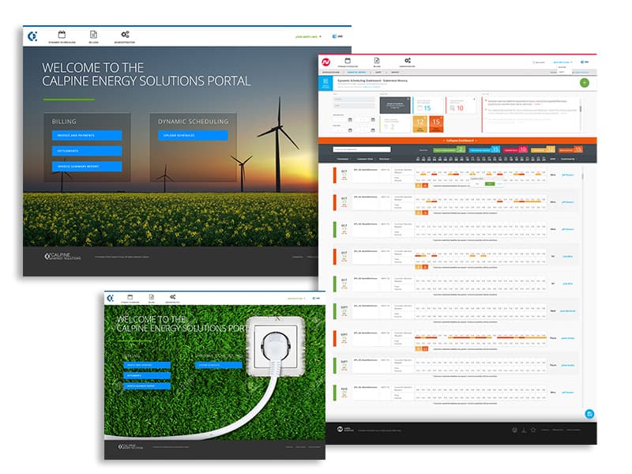
Task: Click Invoice and Payments button in wind turbine portal
Action: point(87,135)
